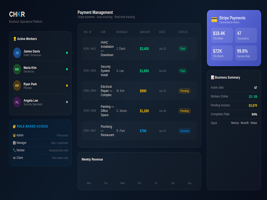Click the Manager role icon
267x200 pixels.
click(14, 143)
